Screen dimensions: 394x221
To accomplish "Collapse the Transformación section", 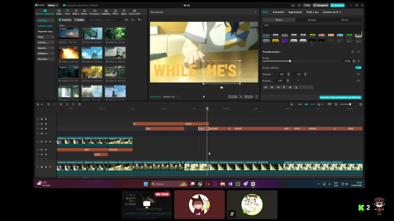I will (281, 52).
